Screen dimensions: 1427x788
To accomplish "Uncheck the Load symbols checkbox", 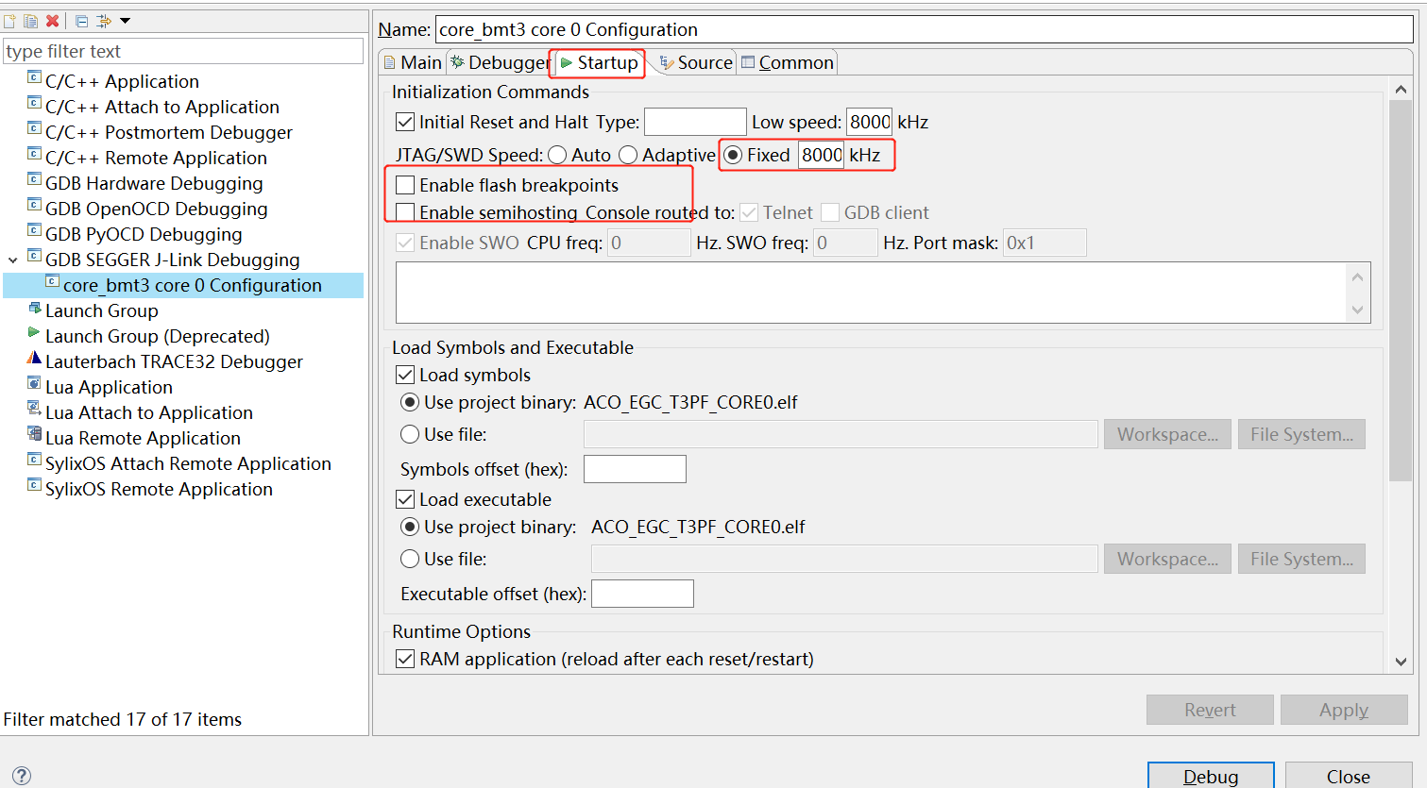I will pyautogui.click(x=405, y=375).
